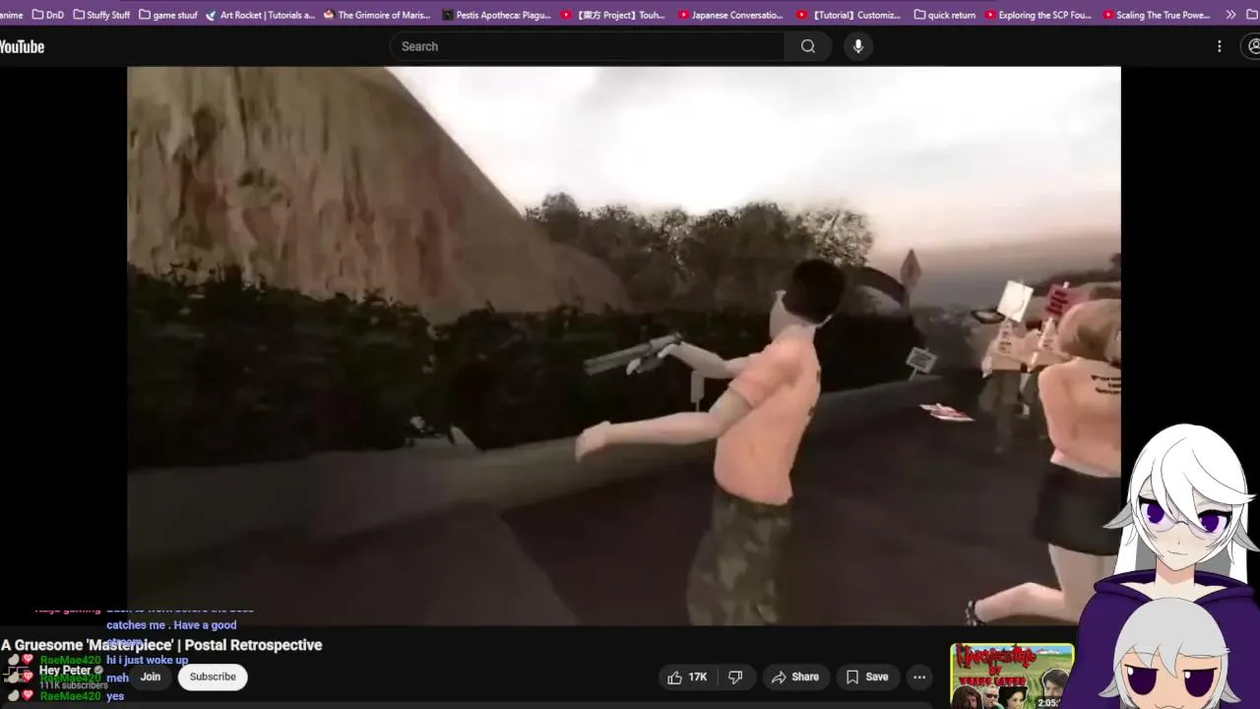
Task: Open Art Rocket Tutorials bookmark
Action: (x=261, y=15)
